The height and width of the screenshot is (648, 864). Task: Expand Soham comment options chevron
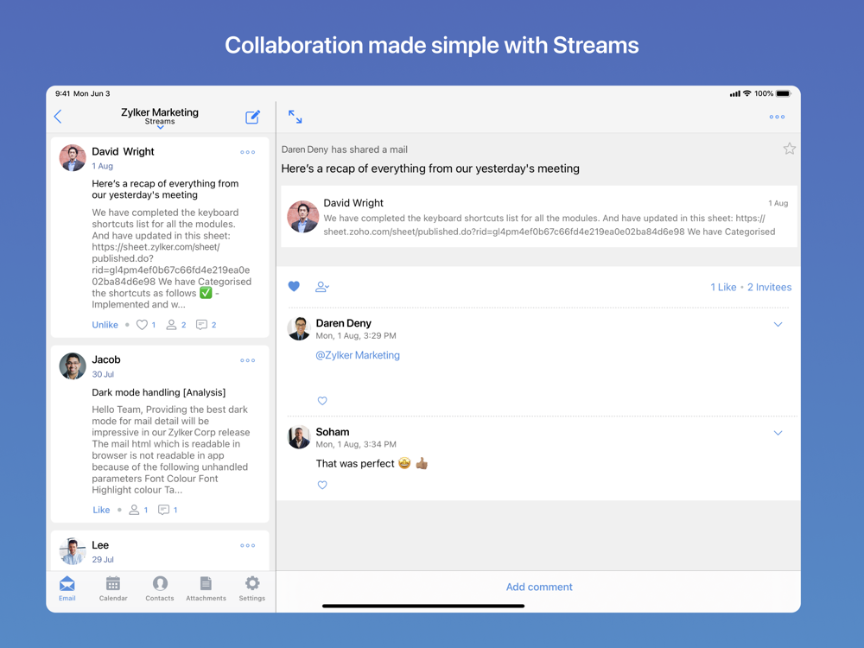pyautogui.click(x=778, y=433)
